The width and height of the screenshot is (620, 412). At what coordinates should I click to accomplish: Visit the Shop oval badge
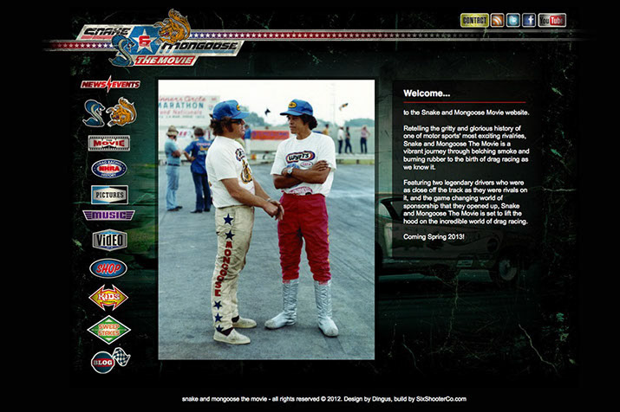click(x=108, y=268)
